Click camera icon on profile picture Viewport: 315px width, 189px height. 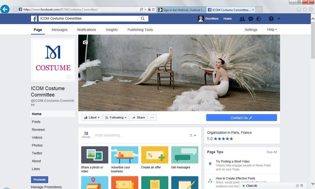[x=69, y=76]
